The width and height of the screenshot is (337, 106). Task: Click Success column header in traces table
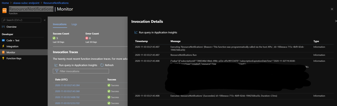pyautogui.click(x=111, y=80)
